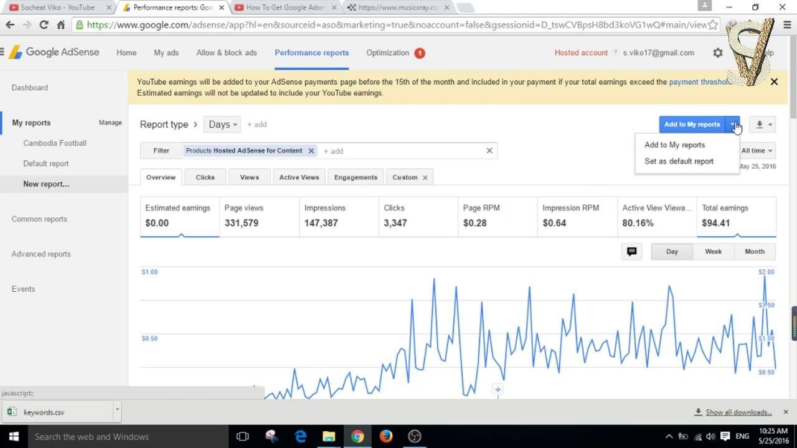Screen dimensions: 797x448
Task: Select the Estimated earnings metric card
Action: (179, 216)
